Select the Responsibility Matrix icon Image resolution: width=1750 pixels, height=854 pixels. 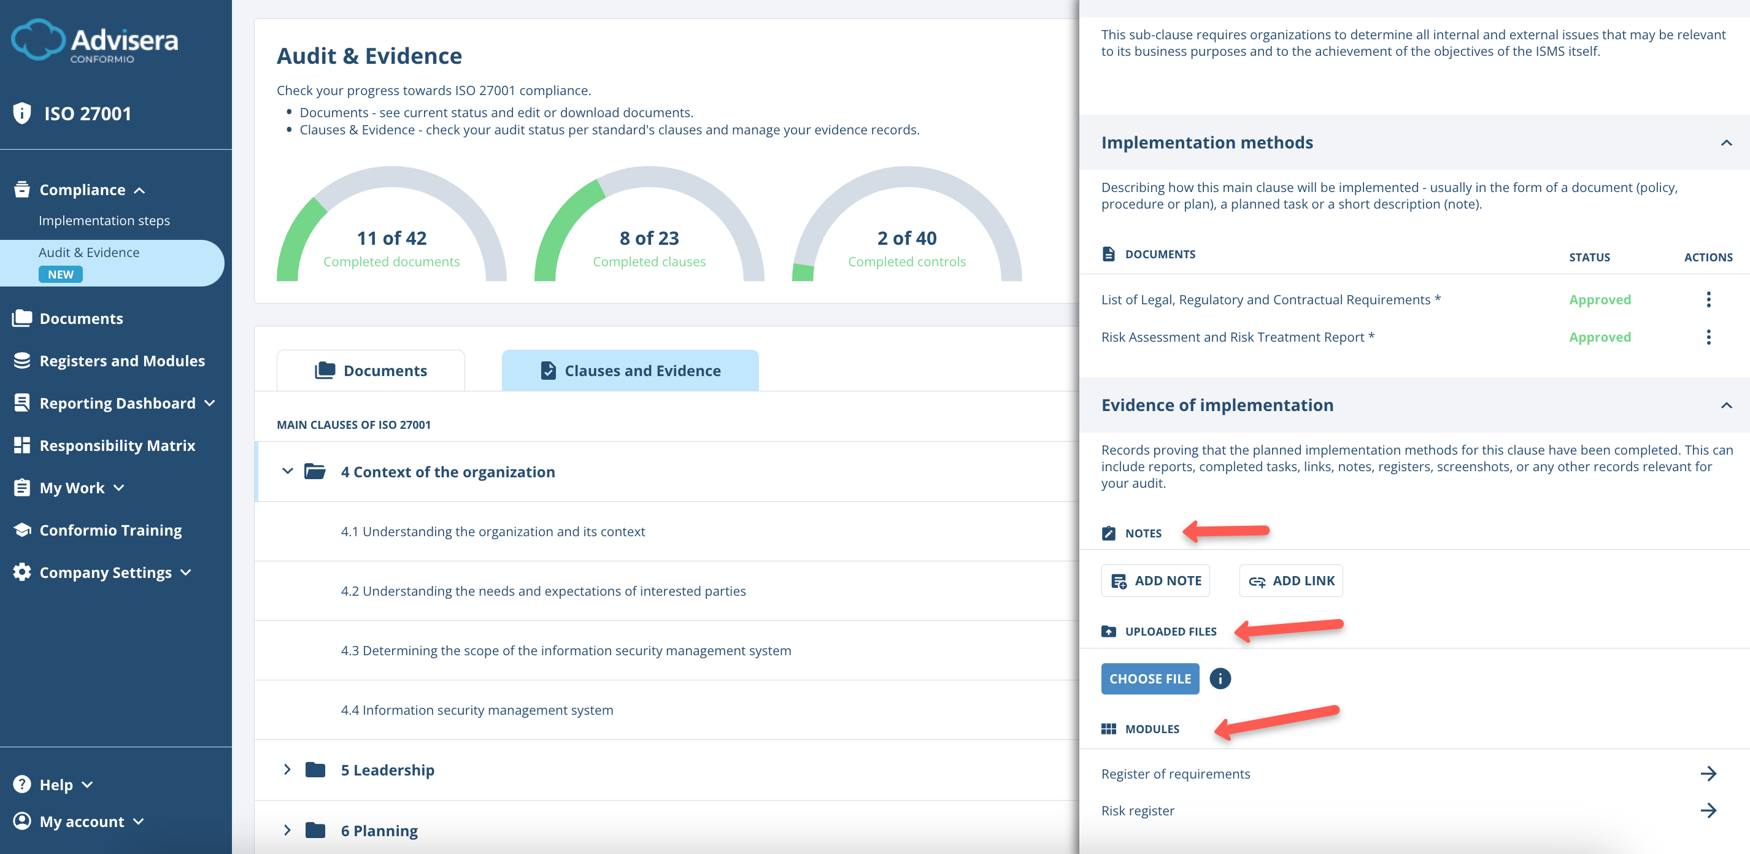click(21, 445)
